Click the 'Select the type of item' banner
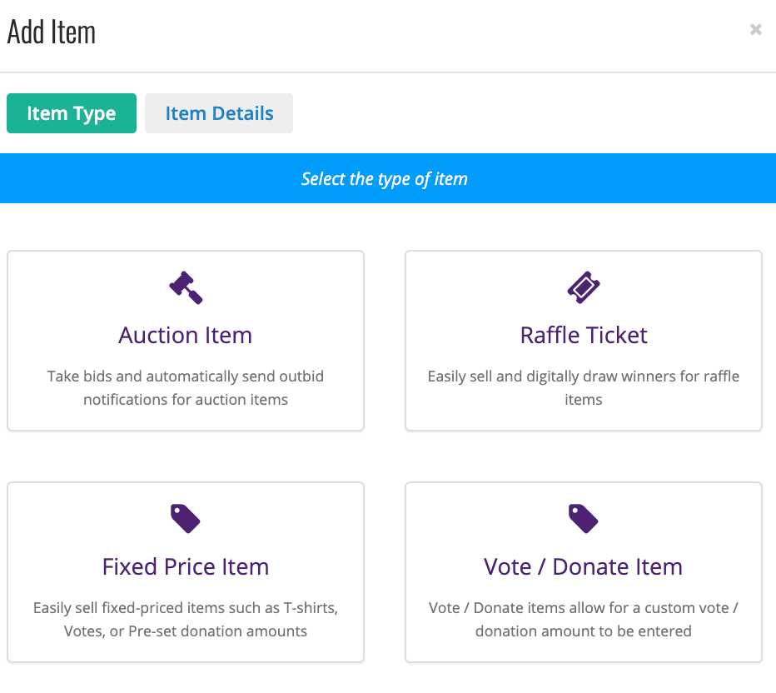776x693 pixels. (388, 178)
